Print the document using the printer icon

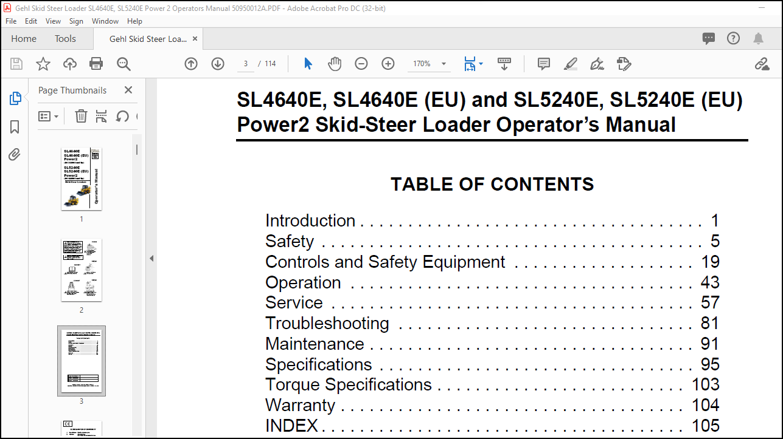(x=96, y=64)
